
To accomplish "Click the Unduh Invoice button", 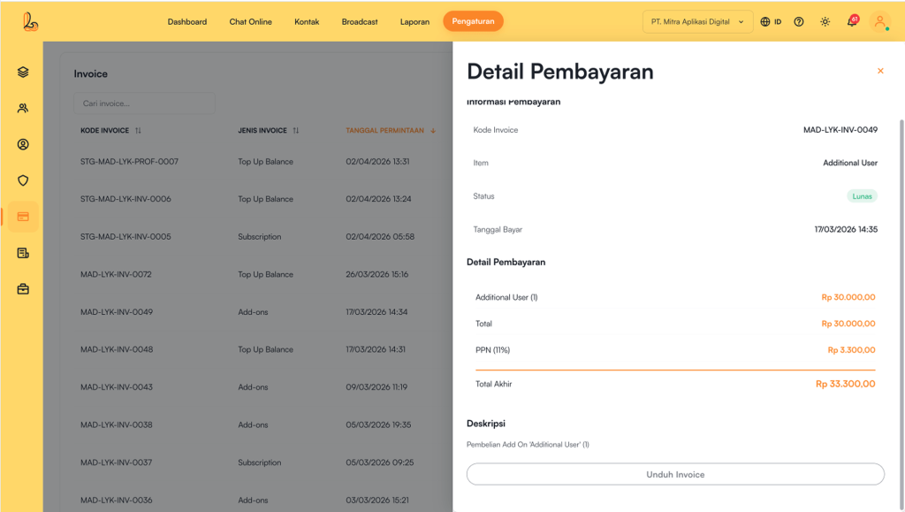I will click(x=675, y=475).
